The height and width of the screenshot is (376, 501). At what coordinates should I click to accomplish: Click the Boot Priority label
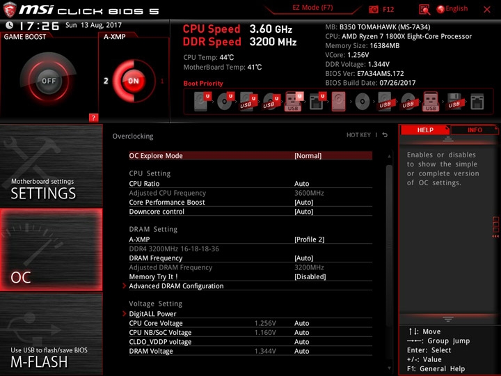(x=203, y=84)
